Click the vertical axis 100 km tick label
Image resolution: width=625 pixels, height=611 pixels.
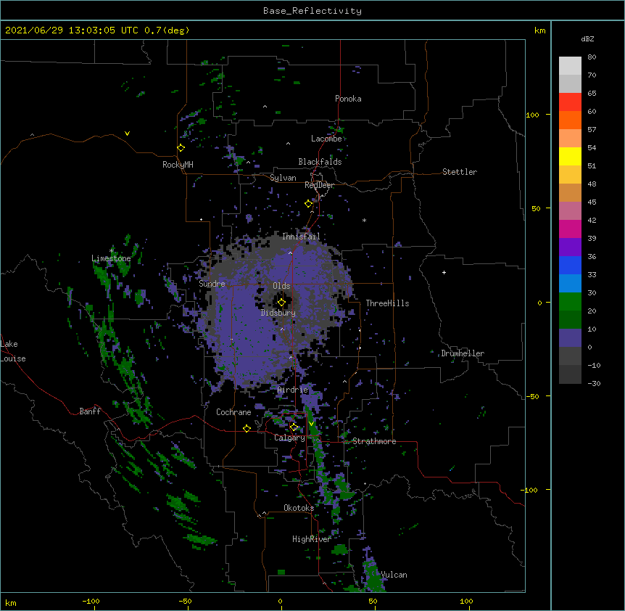pyautogui.click(x=532, y=115)
